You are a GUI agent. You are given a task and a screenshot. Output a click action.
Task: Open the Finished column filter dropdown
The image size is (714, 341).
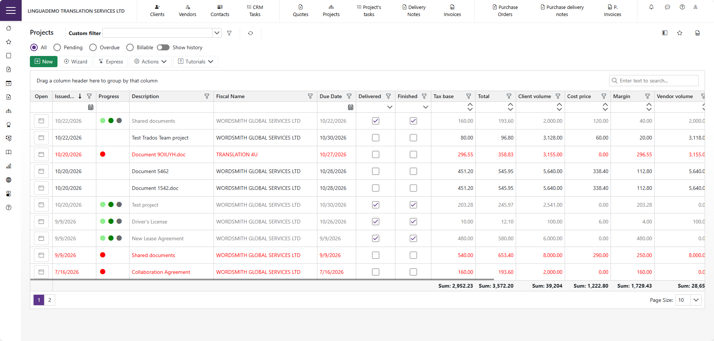tap(425, 107)
